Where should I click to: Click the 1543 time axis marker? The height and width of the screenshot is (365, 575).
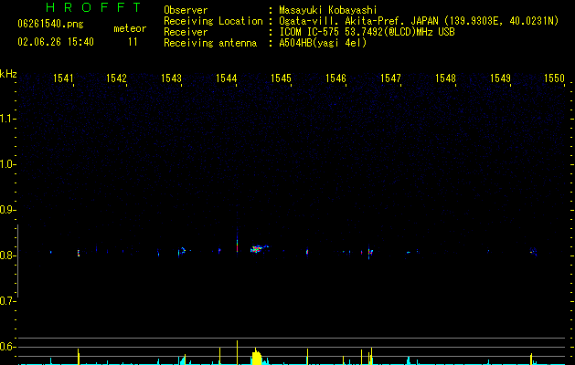tap(171, 78)
